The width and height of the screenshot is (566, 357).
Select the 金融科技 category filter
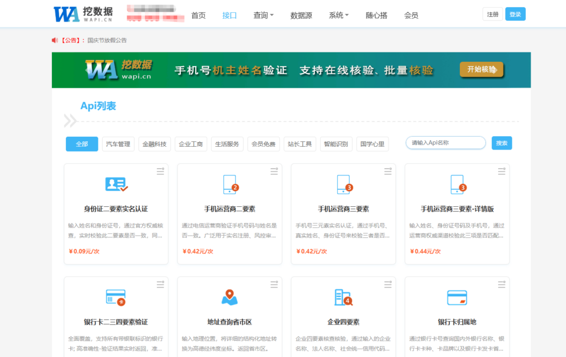[x=154, y=144]
